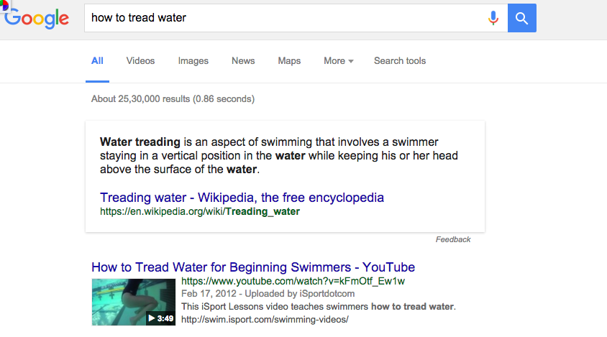Switch to the Videos tab
607x337 pixels.
pos(140,61)
